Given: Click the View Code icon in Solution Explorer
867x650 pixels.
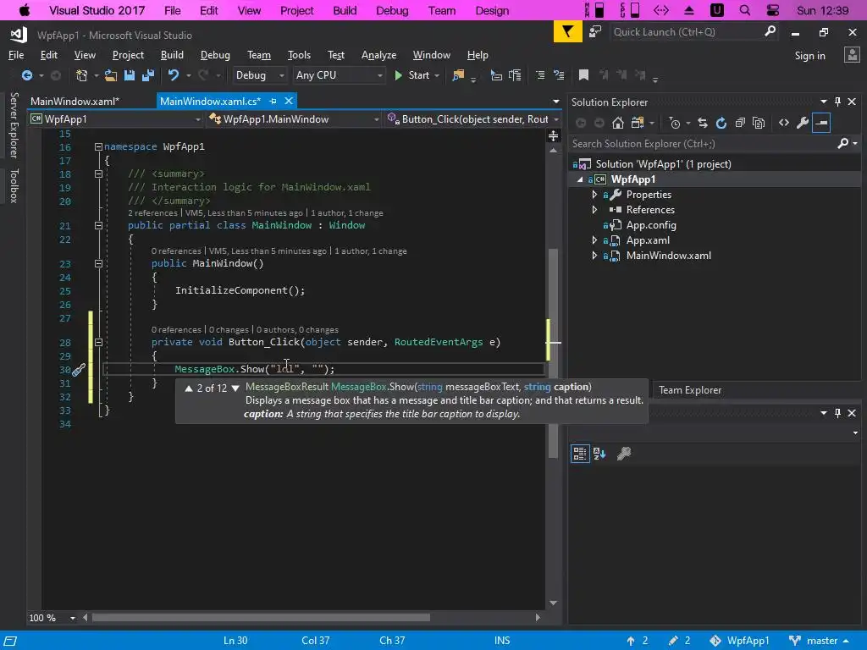Looking at the screenshot, I should tap(784, 123).
